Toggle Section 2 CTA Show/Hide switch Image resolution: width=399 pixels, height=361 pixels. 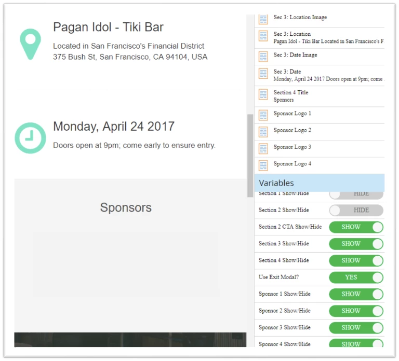coord(356,227)
